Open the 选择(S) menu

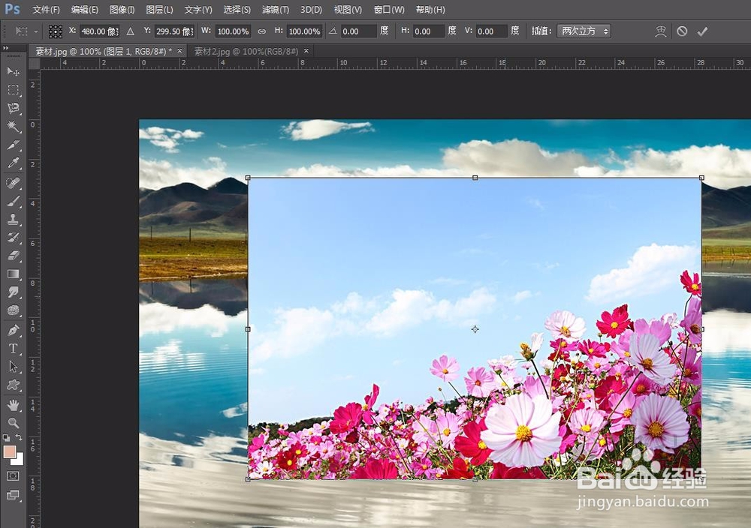(237, 10)
